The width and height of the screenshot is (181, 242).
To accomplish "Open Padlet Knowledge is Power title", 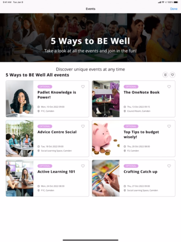I will coord(57,95).
